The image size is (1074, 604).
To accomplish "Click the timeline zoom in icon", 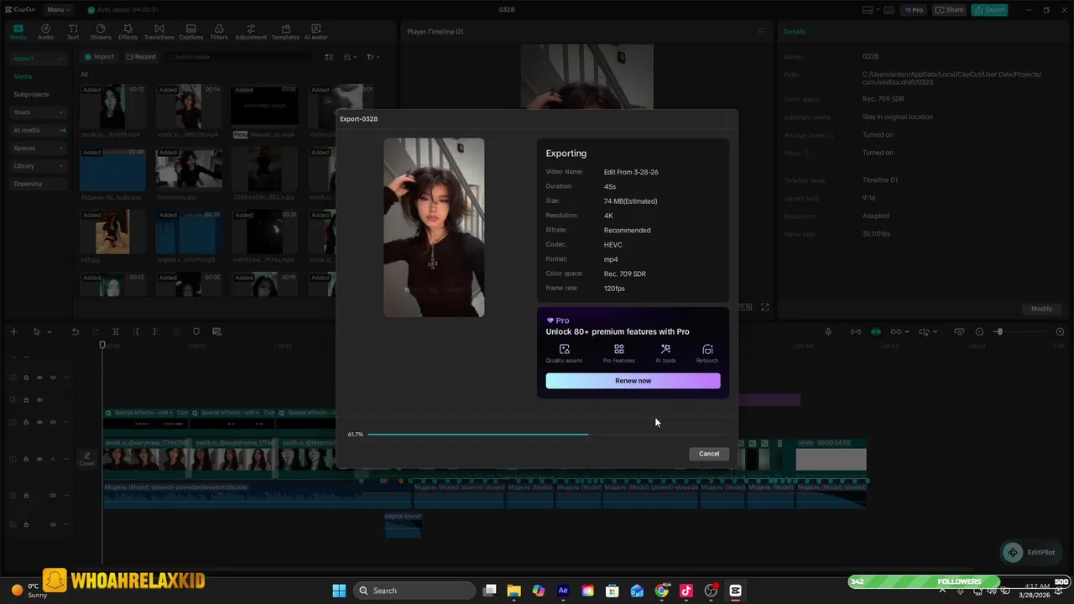I will pyautogui.click(x=1060, y=332).
